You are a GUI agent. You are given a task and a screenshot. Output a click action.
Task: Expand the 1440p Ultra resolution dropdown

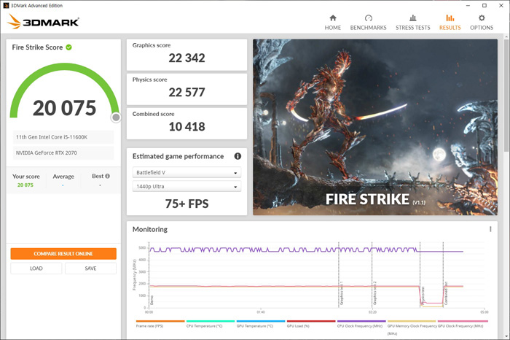pyautogui.click(x=187, y=187)
